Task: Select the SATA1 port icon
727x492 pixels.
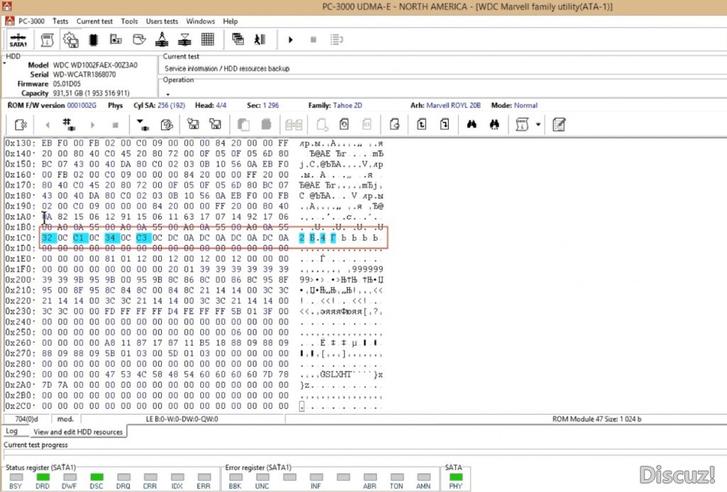Action: (x=18, y=40)
